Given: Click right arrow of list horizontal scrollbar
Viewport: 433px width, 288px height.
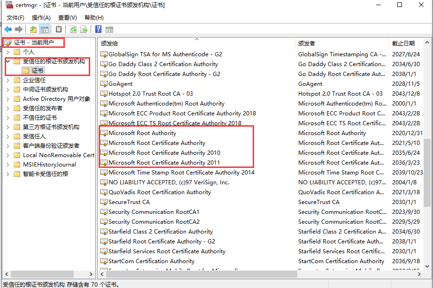Looking at the screenshot, I should point(419,274).
